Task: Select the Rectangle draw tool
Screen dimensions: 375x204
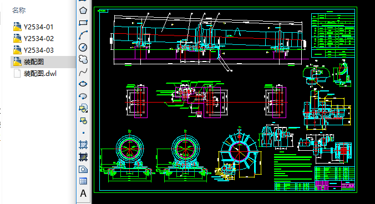Action: pyautogui.click(x=83, y=23)
